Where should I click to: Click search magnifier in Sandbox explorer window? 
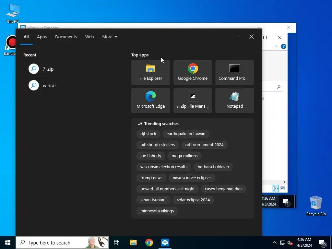pos(279,87)
